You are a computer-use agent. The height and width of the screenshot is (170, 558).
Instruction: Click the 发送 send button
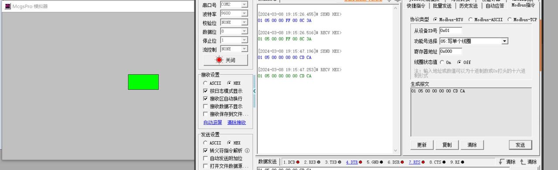click(x=521, y=145)
